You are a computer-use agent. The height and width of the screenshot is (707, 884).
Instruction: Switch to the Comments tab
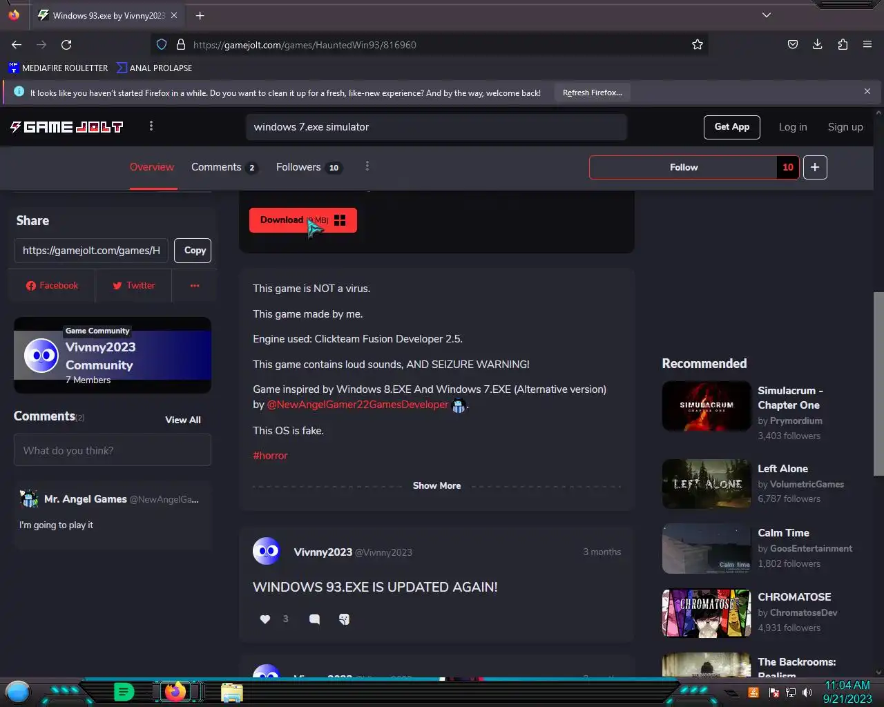point(224,167)
